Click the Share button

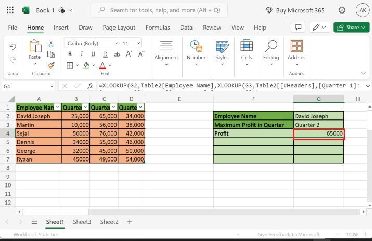[x=351, y=27]
